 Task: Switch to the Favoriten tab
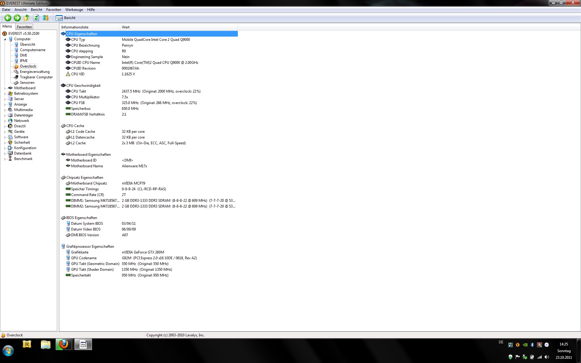[24, 27]
